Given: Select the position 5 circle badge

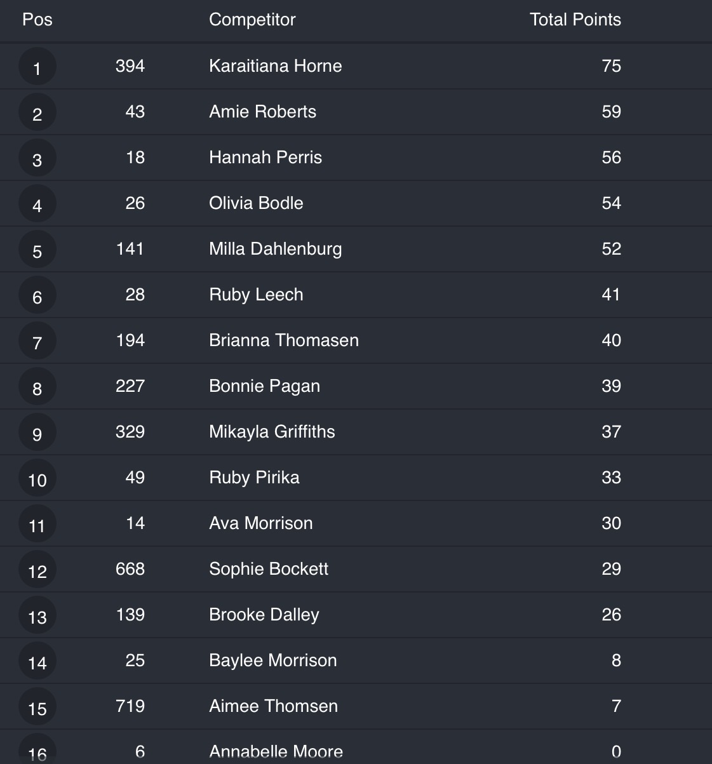Looking at the screenshot, I should (37, 250).
